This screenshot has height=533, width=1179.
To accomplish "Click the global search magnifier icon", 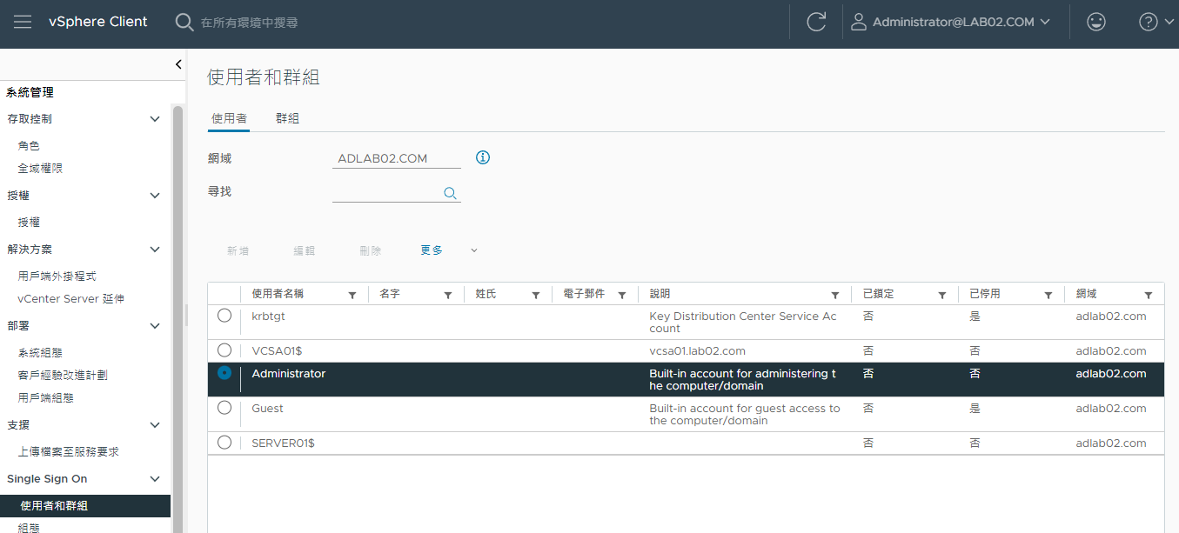I will point(184,22).
